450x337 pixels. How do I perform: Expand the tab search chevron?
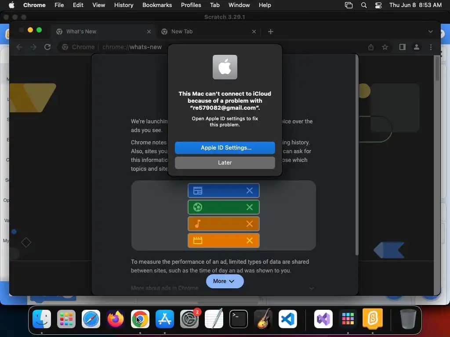[x=431, y=32]
